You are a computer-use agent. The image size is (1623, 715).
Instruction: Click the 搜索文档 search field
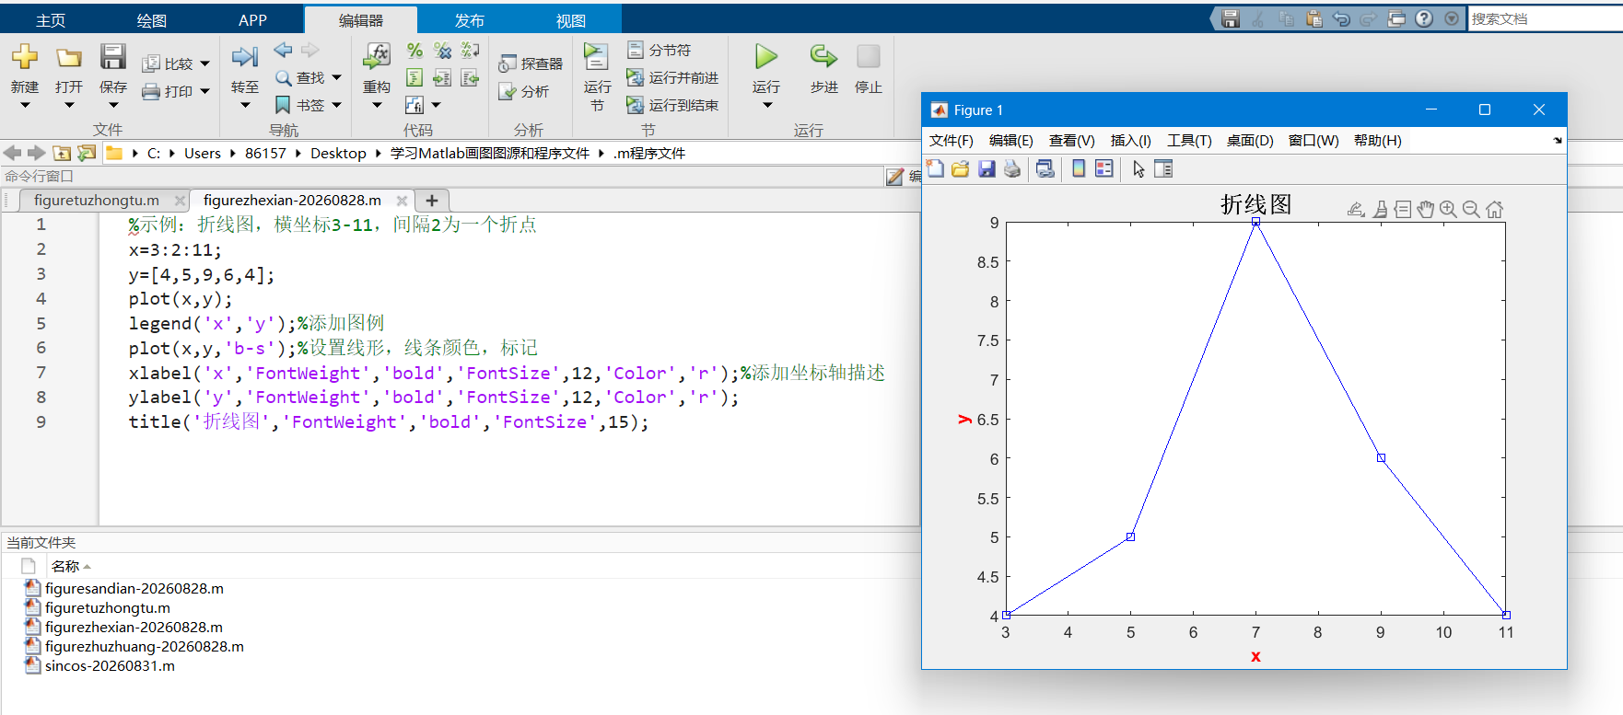(1545, 18)
